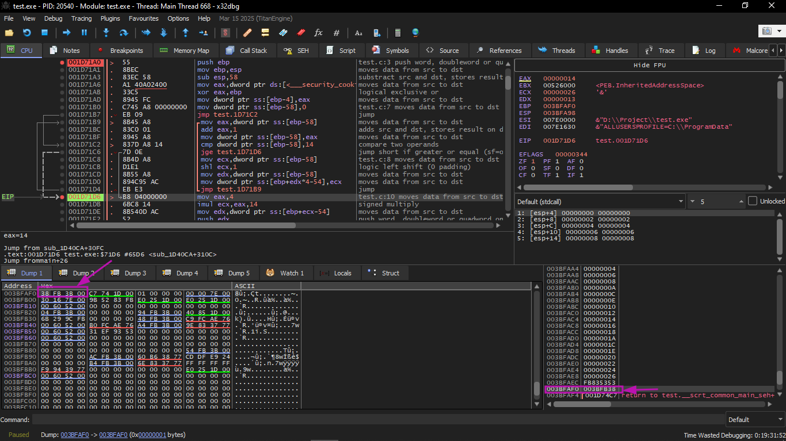Open the Scylla plugin icon
The image size is (786, 441).
click(226, 33)
